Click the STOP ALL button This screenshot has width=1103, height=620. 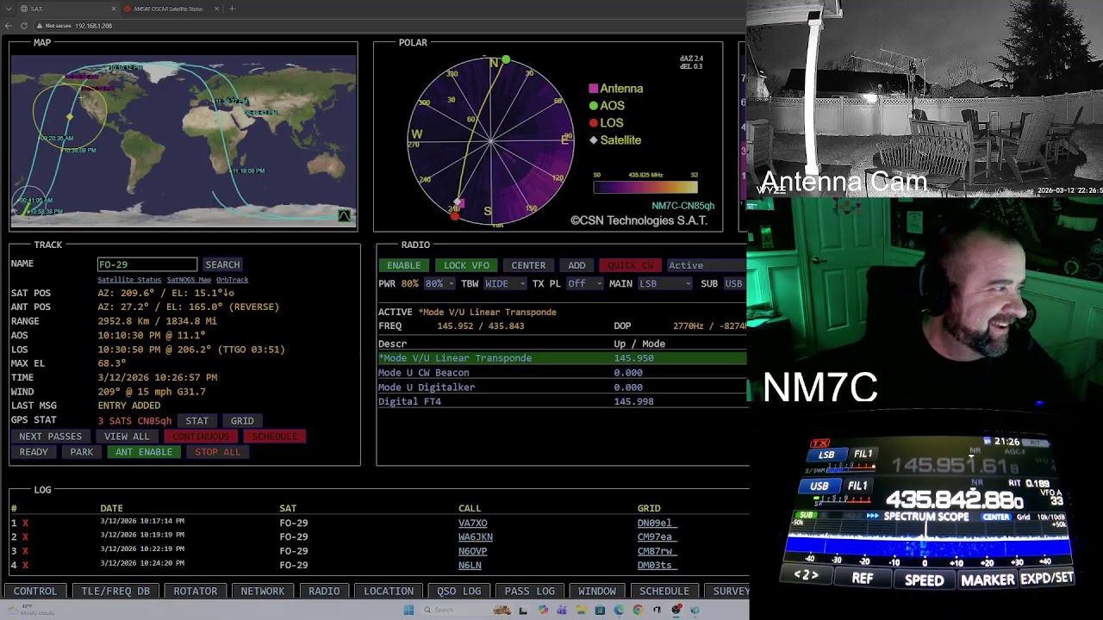pos(218,452)
